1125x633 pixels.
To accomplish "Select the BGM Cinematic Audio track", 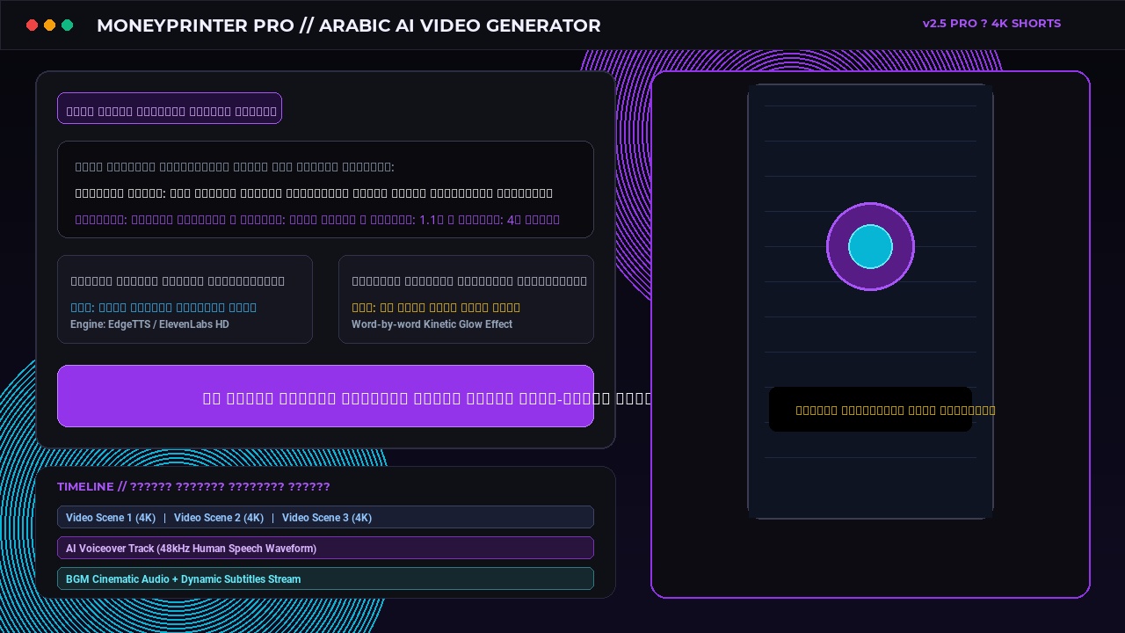I will pos(325,578).
